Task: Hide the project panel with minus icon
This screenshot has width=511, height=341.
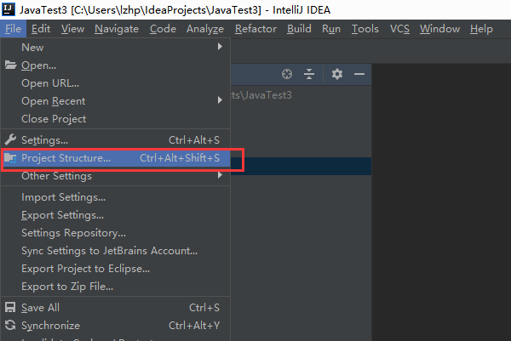Action: (x=359, y=74)
